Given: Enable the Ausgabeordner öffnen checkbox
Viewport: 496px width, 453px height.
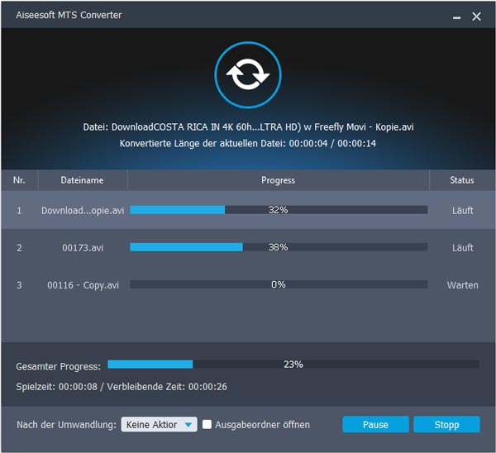Looking at the screenshot, I should coord(207,424).
